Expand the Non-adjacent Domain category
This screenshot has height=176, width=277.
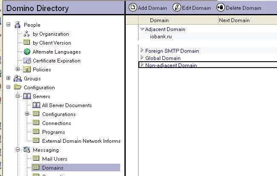click(142, 65)
